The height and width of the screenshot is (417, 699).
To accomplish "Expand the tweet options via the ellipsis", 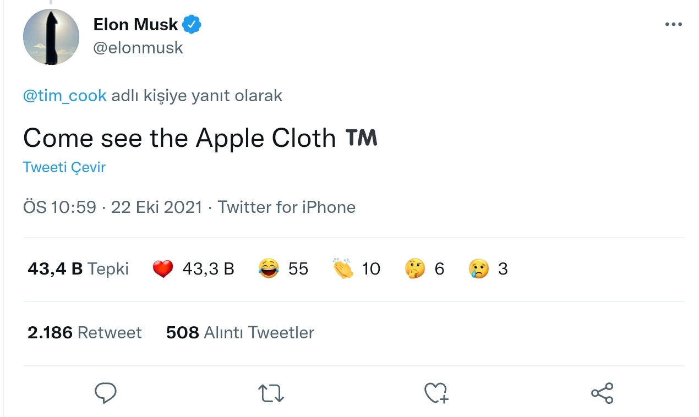I will point(673,23).
